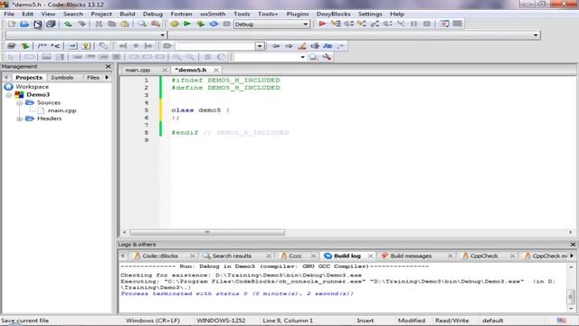Click the Cut (scissors) toolbar icon
This screenshot has width=579, height=326.
coord(99,24)
